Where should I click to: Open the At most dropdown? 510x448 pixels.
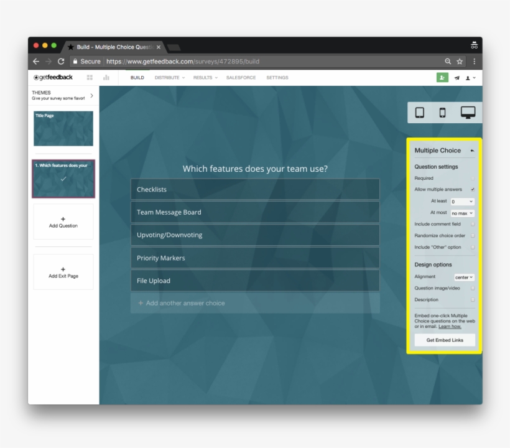pos(462,213)
